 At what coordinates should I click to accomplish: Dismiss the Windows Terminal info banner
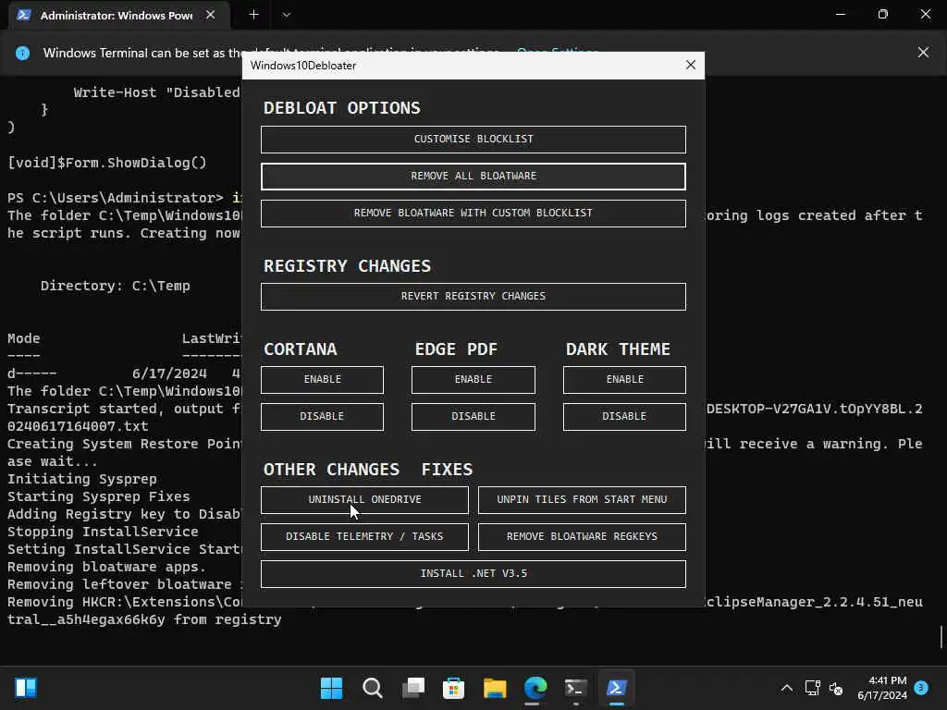[923, 53]
